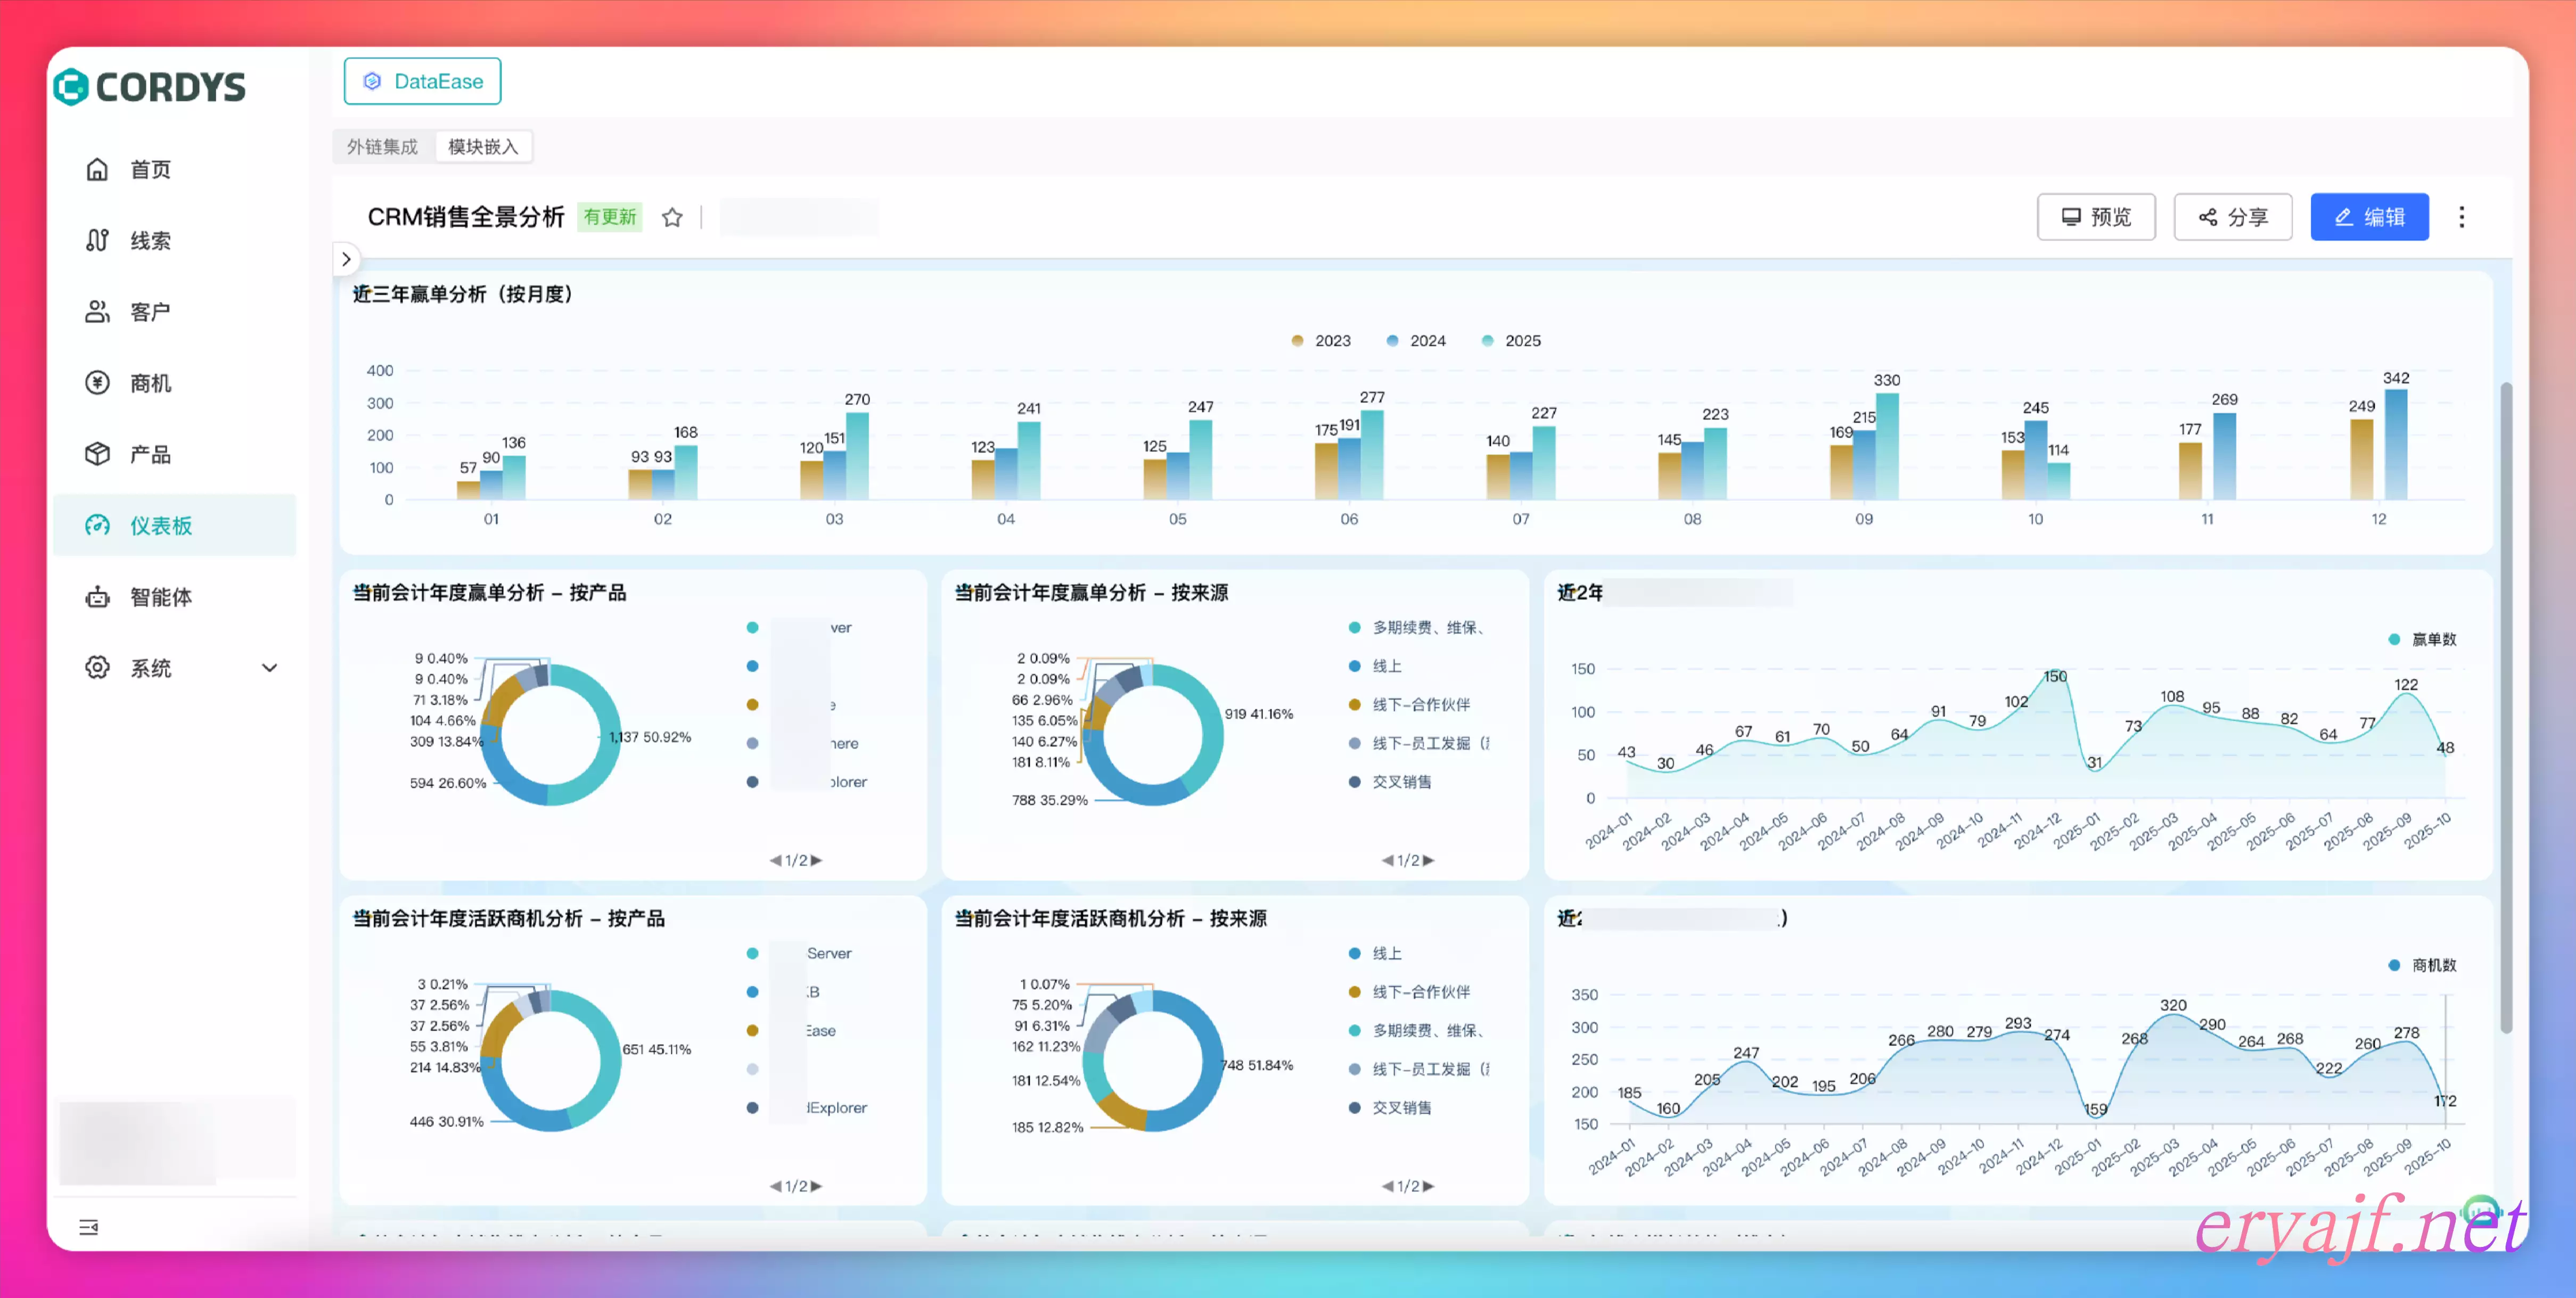Click the 分享 share button

(2232, 217)
